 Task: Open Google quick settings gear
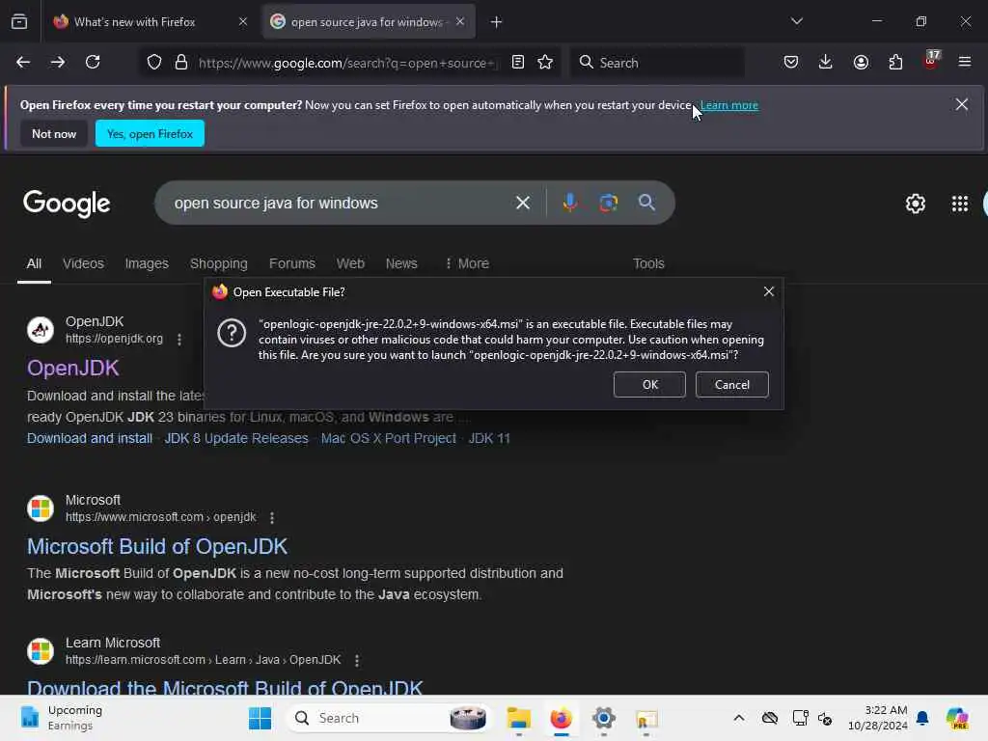click(x=915, y=204)
